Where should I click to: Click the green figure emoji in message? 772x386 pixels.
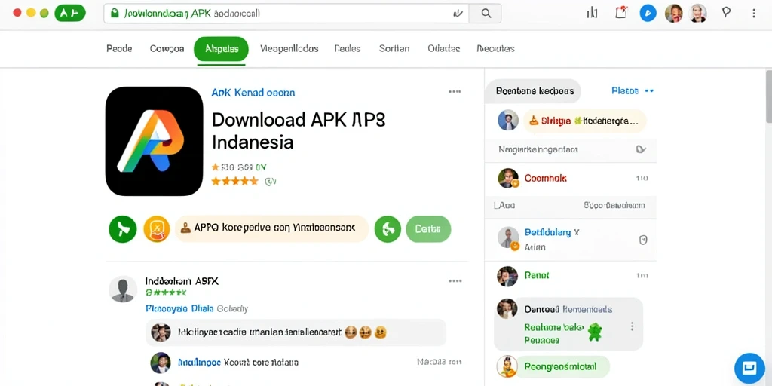[595, 332]
